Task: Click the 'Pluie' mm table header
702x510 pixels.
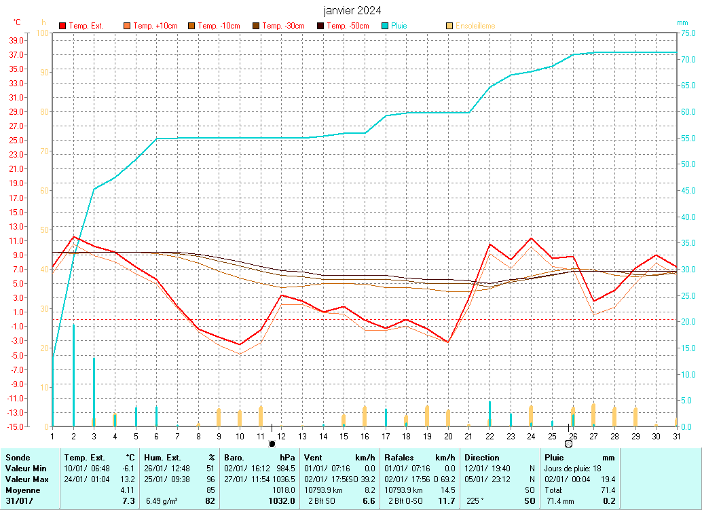Action: [x=555, y=458]
